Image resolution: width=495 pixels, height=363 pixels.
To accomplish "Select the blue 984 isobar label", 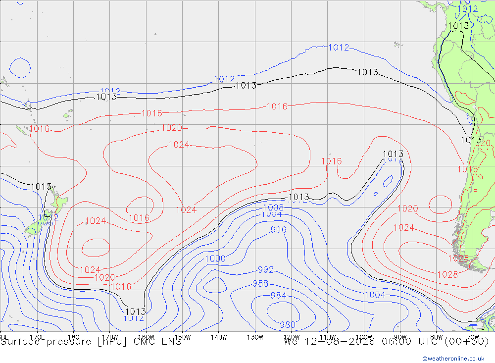I will (278, 295).
